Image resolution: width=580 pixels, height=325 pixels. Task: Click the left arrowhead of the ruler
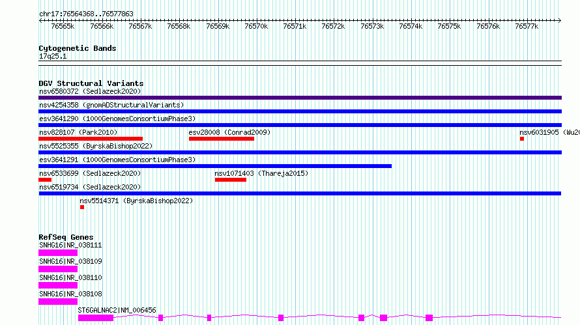(40, 20)
